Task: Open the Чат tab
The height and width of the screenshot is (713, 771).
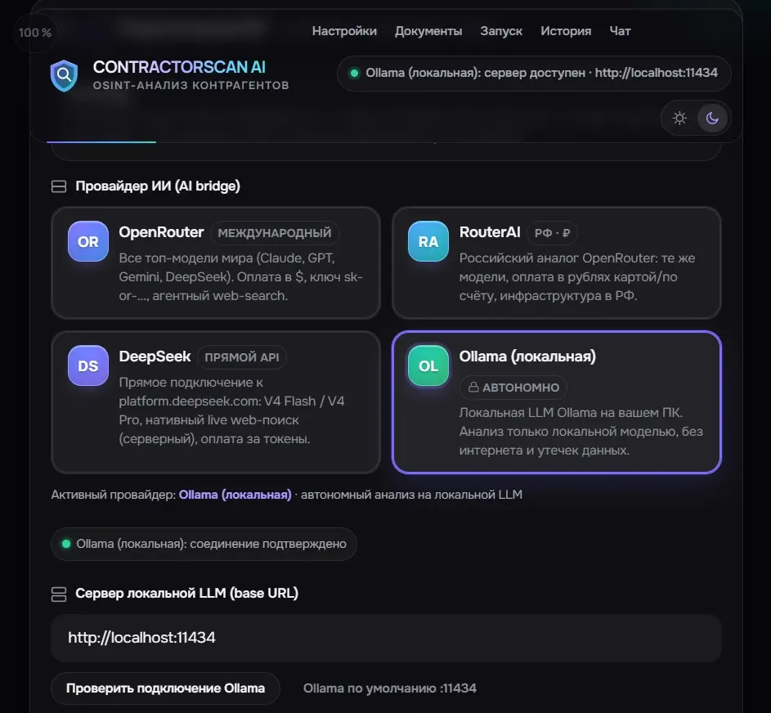Action: [x=620, y=31]
